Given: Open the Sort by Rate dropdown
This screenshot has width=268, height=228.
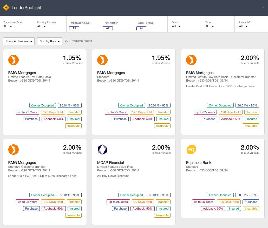Looking at the screenshot, I should tap(50, 41).
